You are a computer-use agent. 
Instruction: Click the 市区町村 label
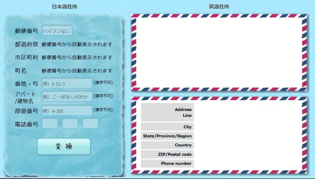[26, 57]
